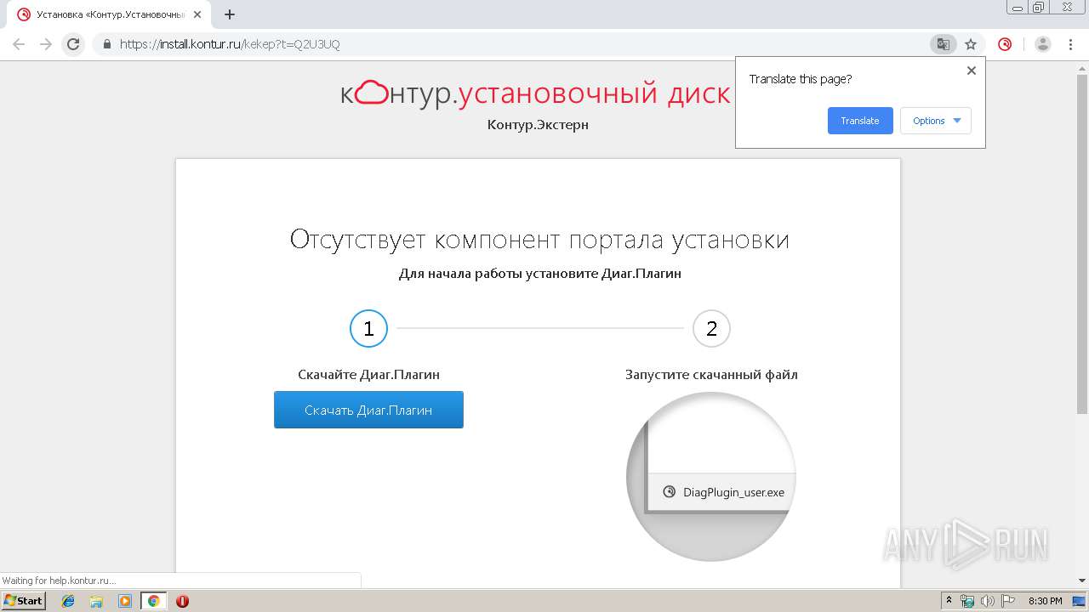Show hidden system tray icons
The height and width of the screenshot is (612, 1089).
(x=949, y=601)
